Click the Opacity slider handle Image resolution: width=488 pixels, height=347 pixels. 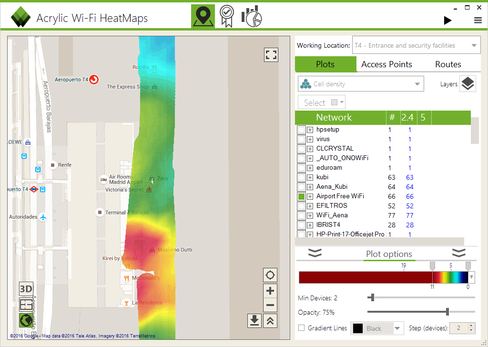[447, 312]
